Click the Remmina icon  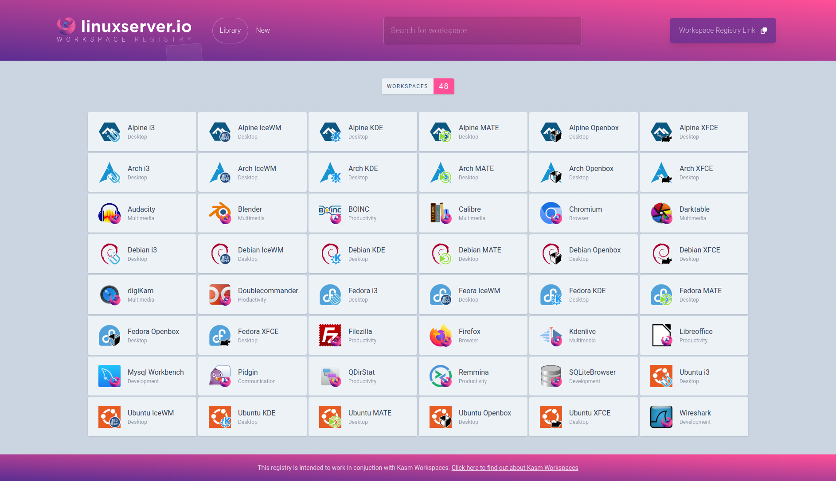441,376
